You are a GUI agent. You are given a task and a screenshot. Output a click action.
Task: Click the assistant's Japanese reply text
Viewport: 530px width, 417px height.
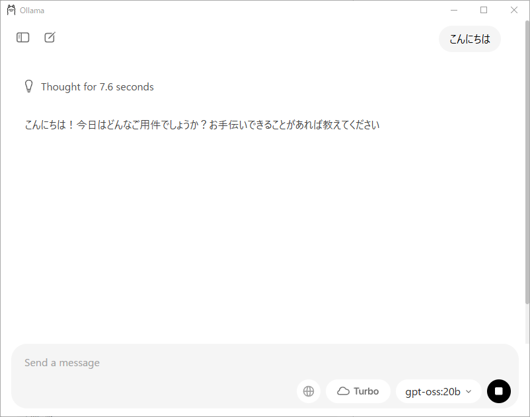click(x=202, y=125)
